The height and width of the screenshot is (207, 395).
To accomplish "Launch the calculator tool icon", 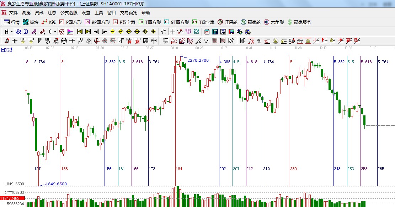I will pyautogui.click(x=215, y=32).
